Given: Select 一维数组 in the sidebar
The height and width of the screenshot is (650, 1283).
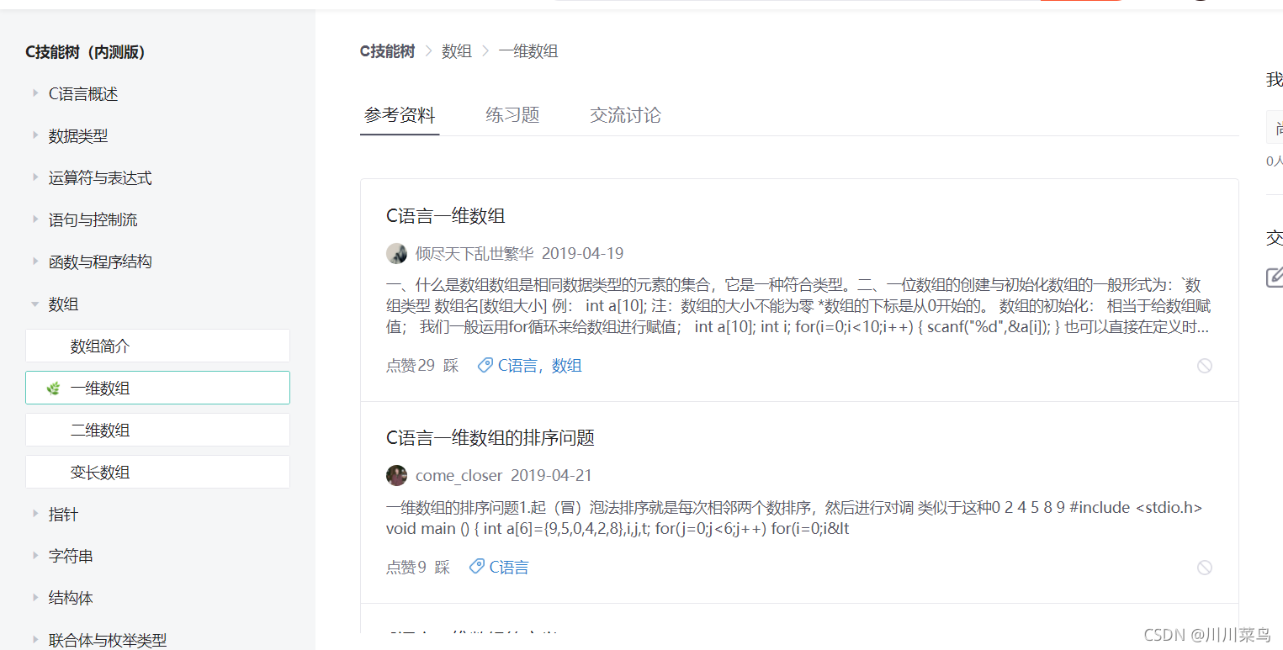Looking at the screenshot, I should pyautogui.click(x=157, y=388).
